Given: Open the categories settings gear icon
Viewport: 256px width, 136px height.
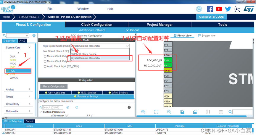Looking at the screenshot, I should (x=34, y=35).
